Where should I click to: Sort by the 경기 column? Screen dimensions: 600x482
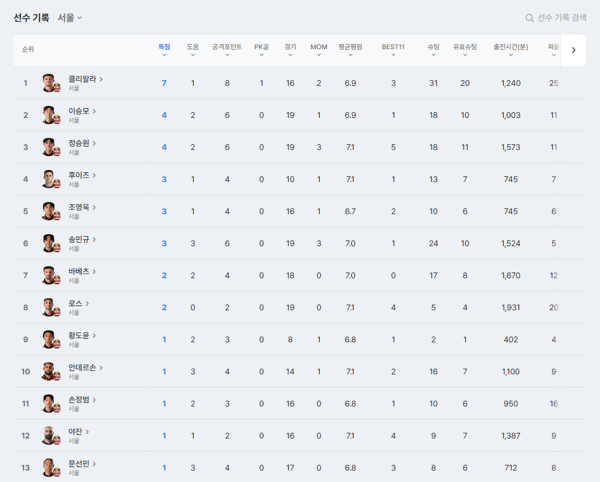click(x=290, y=50)
